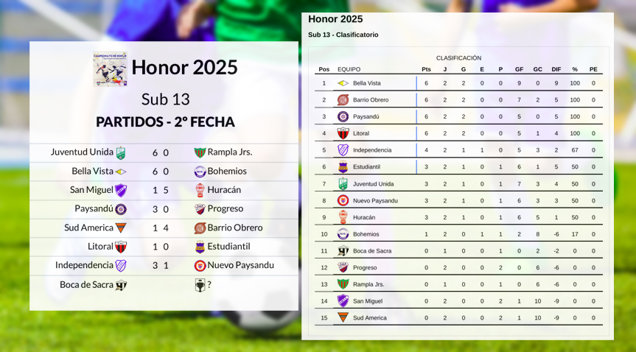Click the Juventud Unida crest in match list
Image resolution: width=636 pixels, height=352 pixels.
120,153
